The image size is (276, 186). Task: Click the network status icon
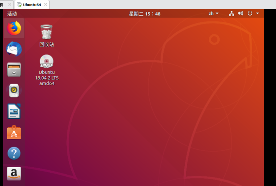pos(231,13)
